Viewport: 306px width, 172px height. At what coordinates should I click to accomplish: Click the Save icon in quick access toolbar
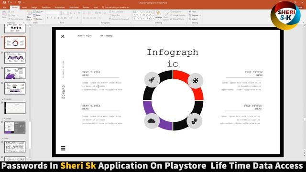click(4, 2)
